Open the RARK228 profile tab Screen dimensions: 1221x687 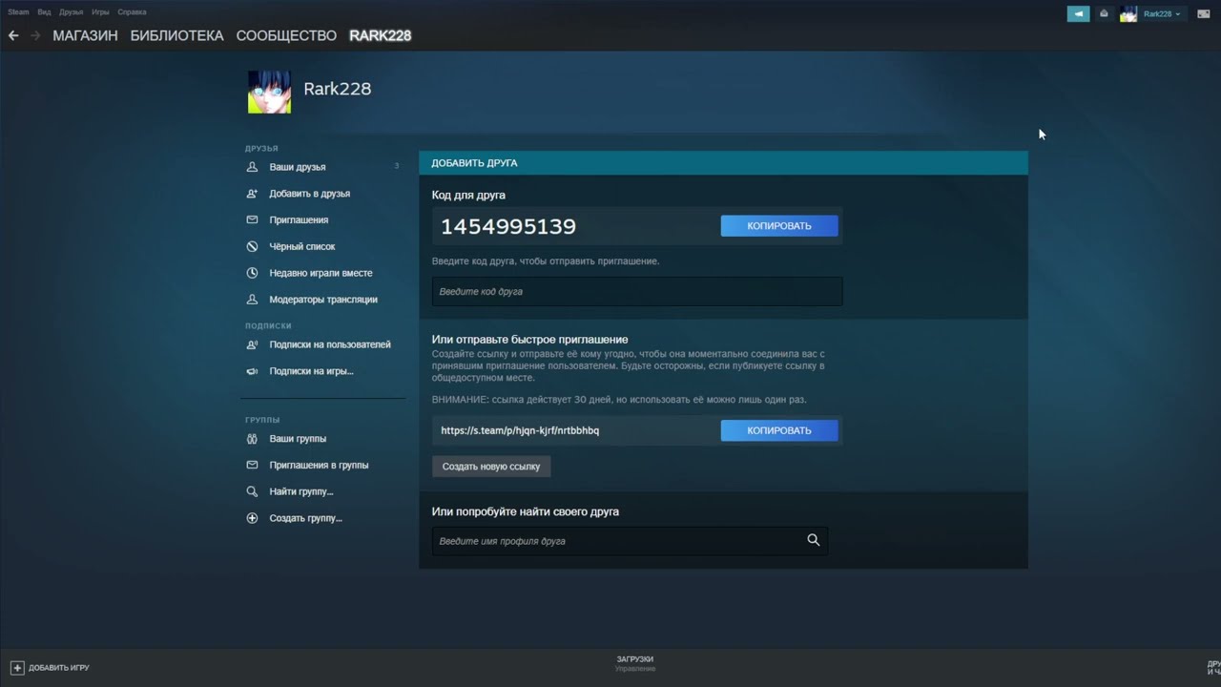pos(380,35)
